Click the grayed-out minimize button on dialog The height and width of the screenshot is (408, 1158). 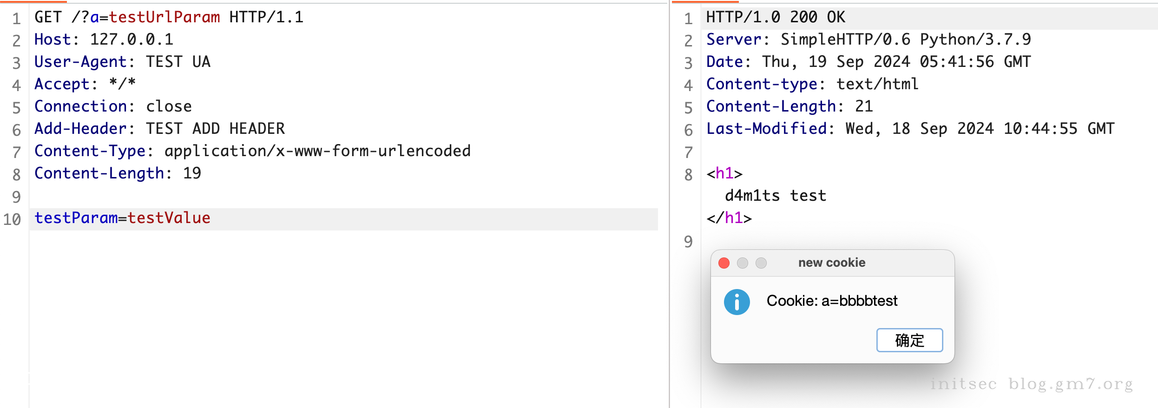pyautogui.click(x=742, y=263)
